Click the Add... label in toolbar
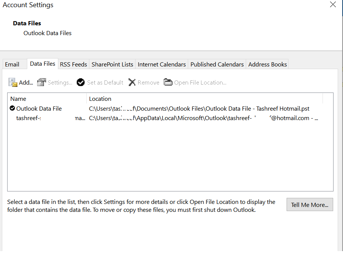 (26, 82)
